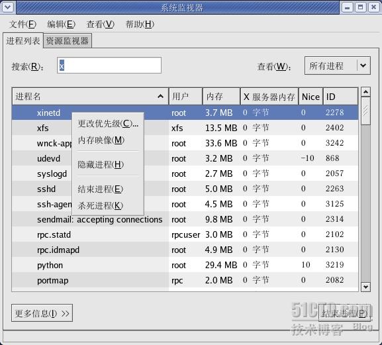Switch to the 资源监视器 tab
This screenshot has width=382, height=345.
click(68, 40)
